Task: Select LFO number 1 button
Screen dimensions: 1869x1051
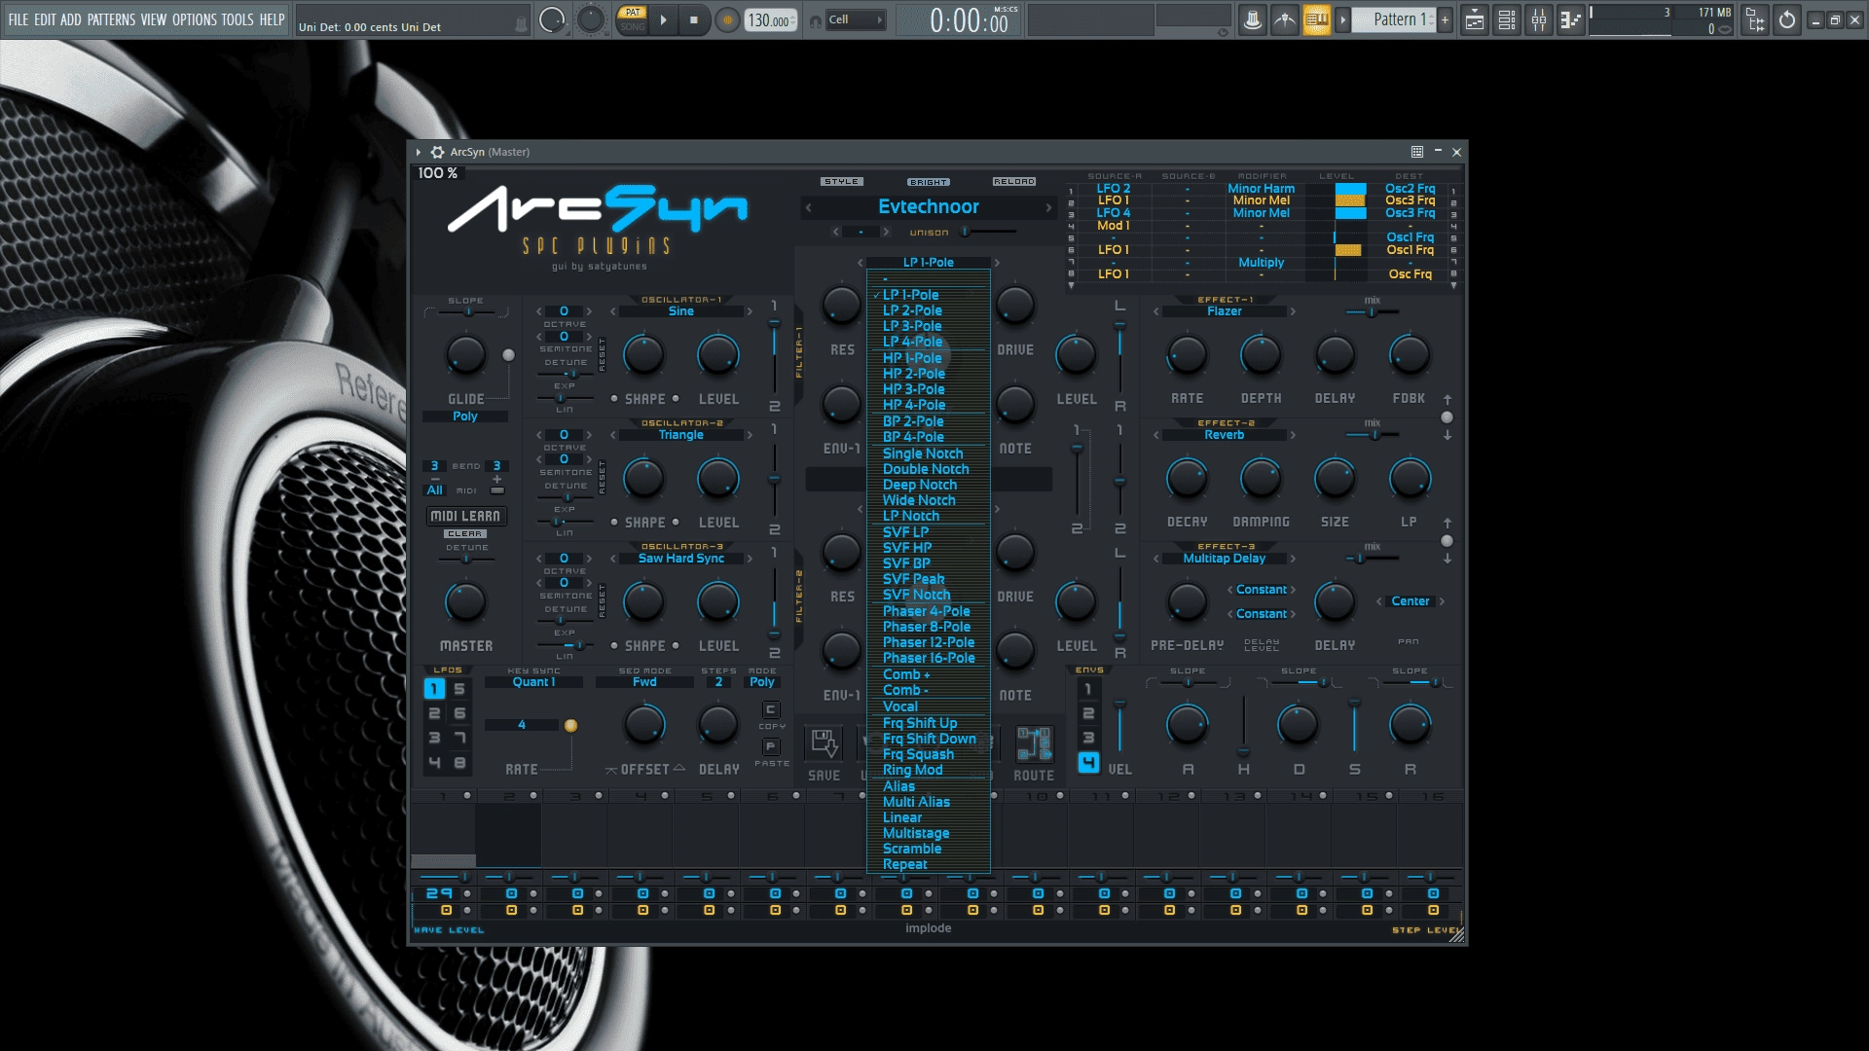Action: click(x=434, y=689)
